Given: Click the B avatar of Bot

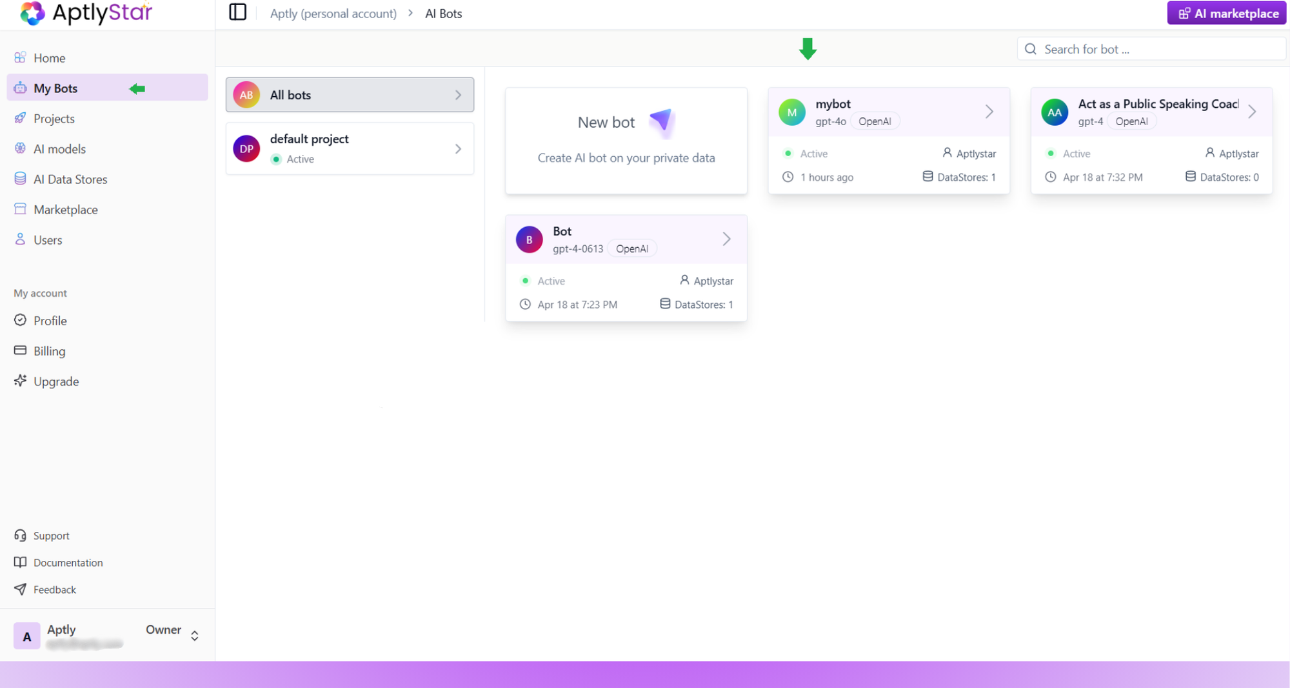Looking at the screenshot, I should pyautogui.click(x=529, y=239).
